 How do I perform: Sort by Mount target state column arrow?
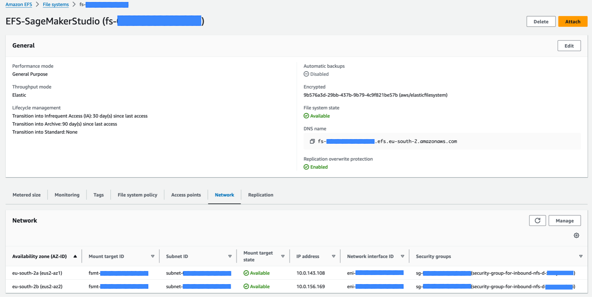[283, 256]
